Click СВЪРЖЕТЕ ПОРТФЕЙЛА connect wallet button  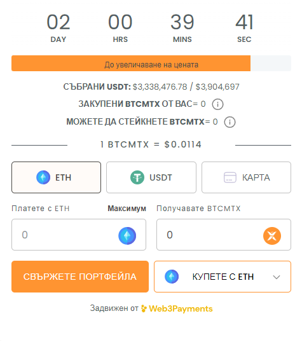(x=80, y=277)
